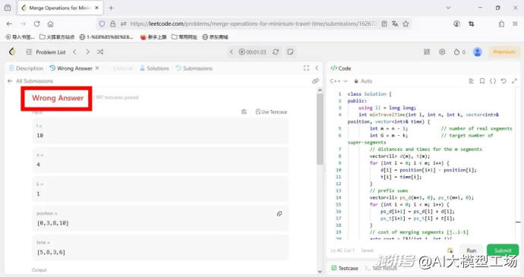View the streak flame counter
Screen dimensions: 524x277
(459, 52)
